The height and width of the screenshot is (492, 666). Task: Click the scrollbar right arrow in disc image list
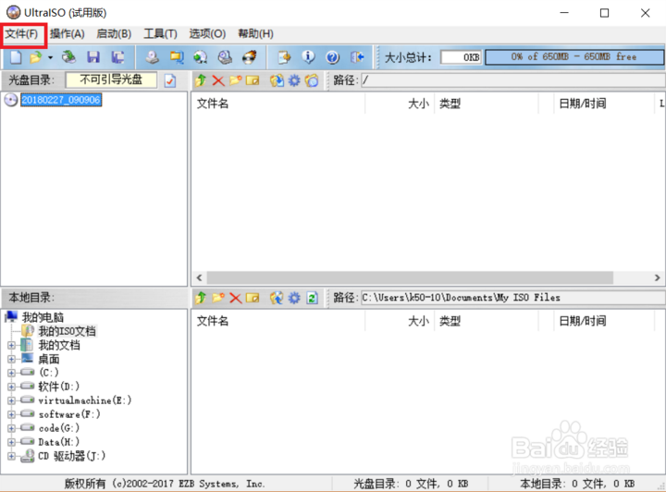pos(657,277)
